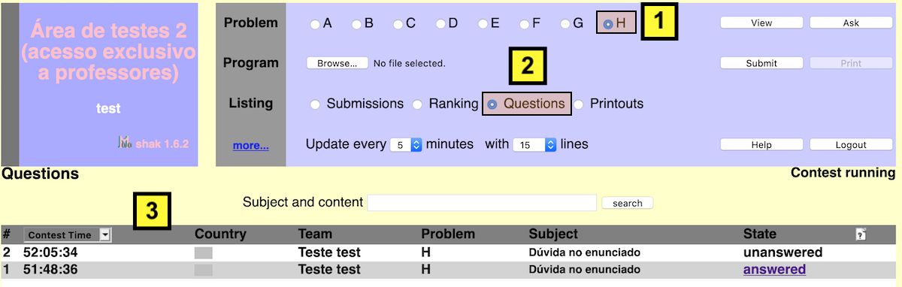The width and height of the screenshot is (902, 287).
Task: Click the Mooshak logo icon
Action: click(x=125, y=142)
